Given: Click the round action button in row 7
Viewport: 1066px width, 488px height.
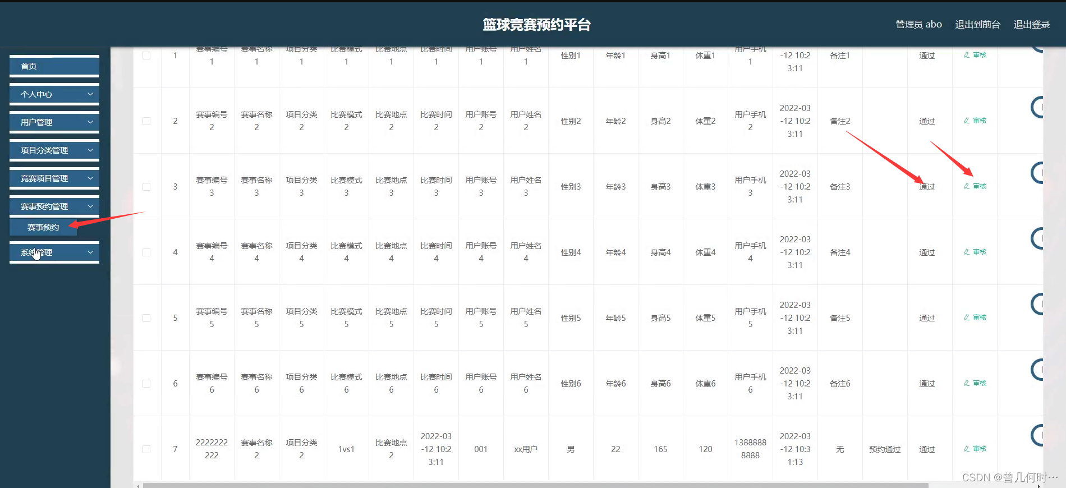Looking at the screenshot, I should (1037, 435).
